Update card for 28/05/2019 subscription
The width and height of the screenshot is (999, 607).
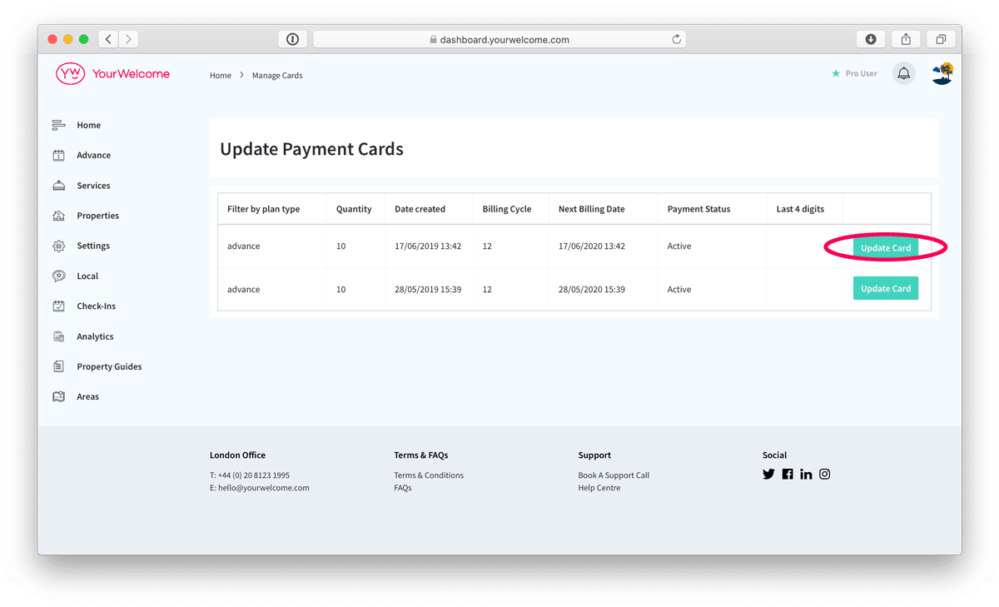(886, 288)
